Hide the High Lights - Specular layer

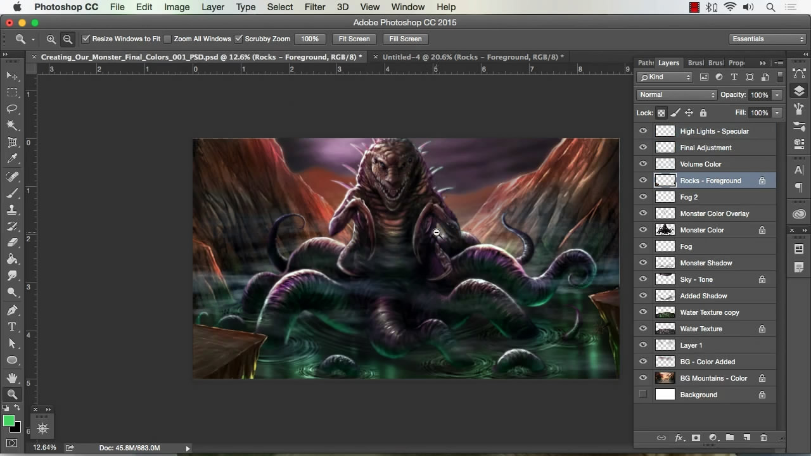tap(643, 131)
